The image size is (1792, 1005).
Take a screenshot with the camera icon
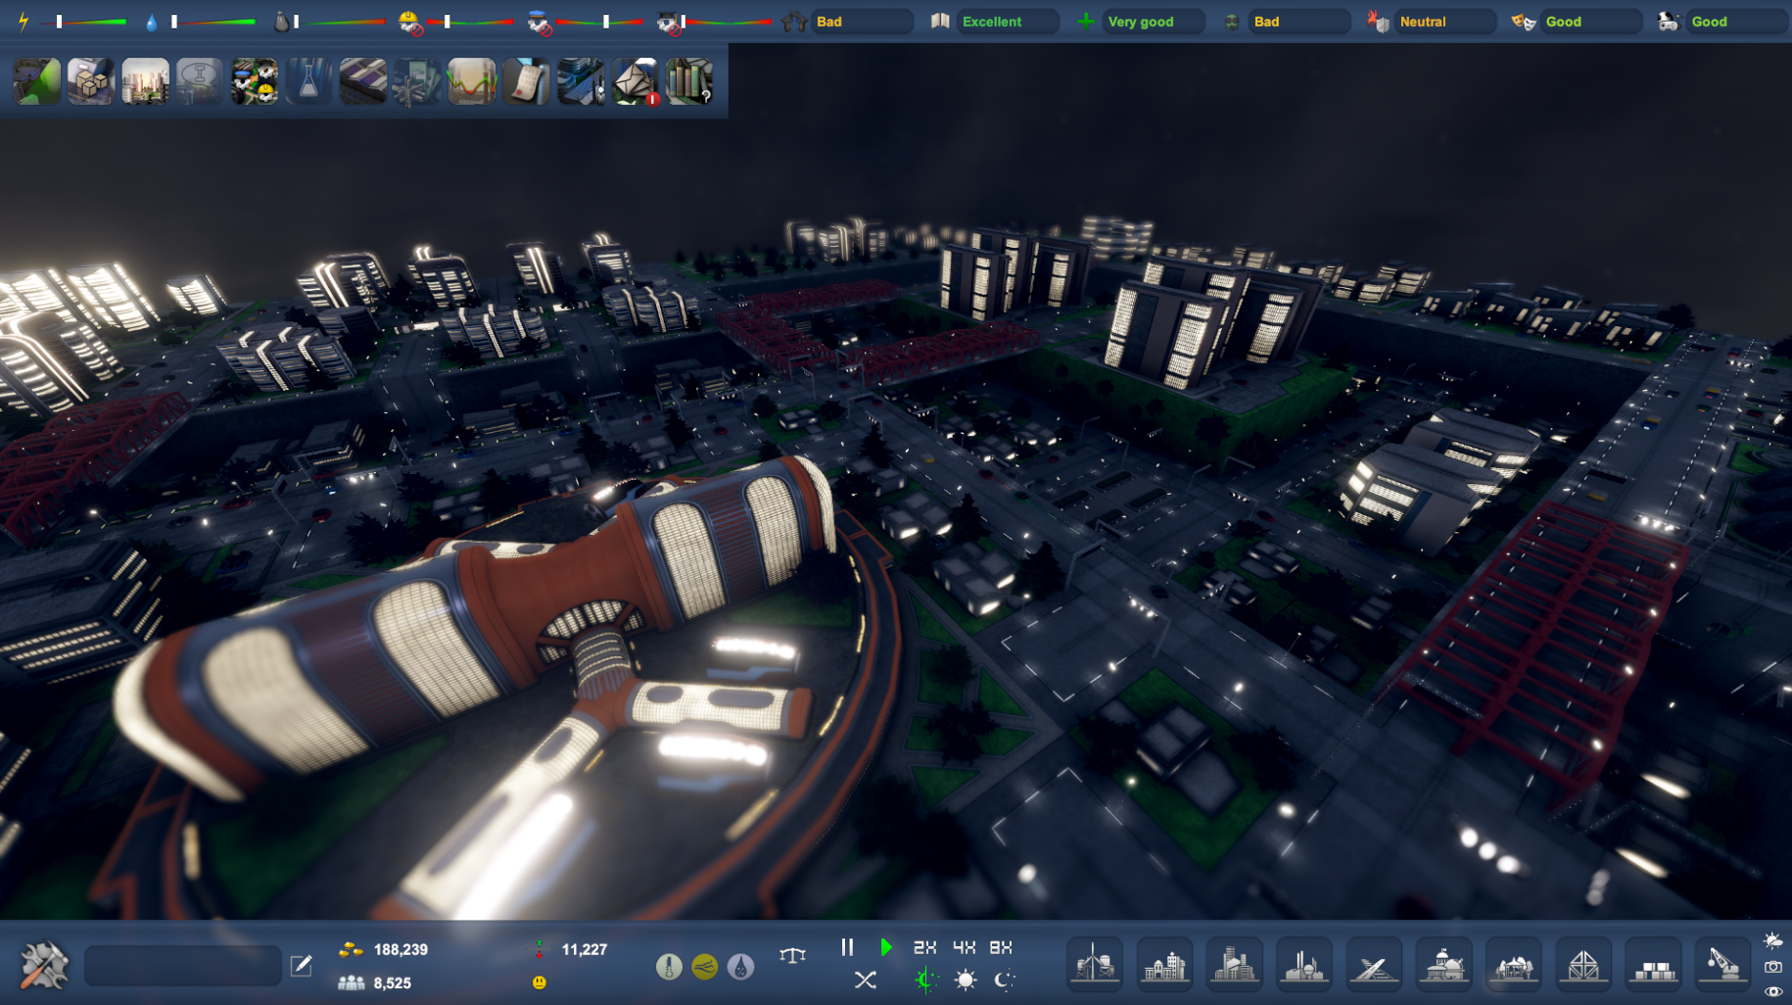coord(1773,967)
